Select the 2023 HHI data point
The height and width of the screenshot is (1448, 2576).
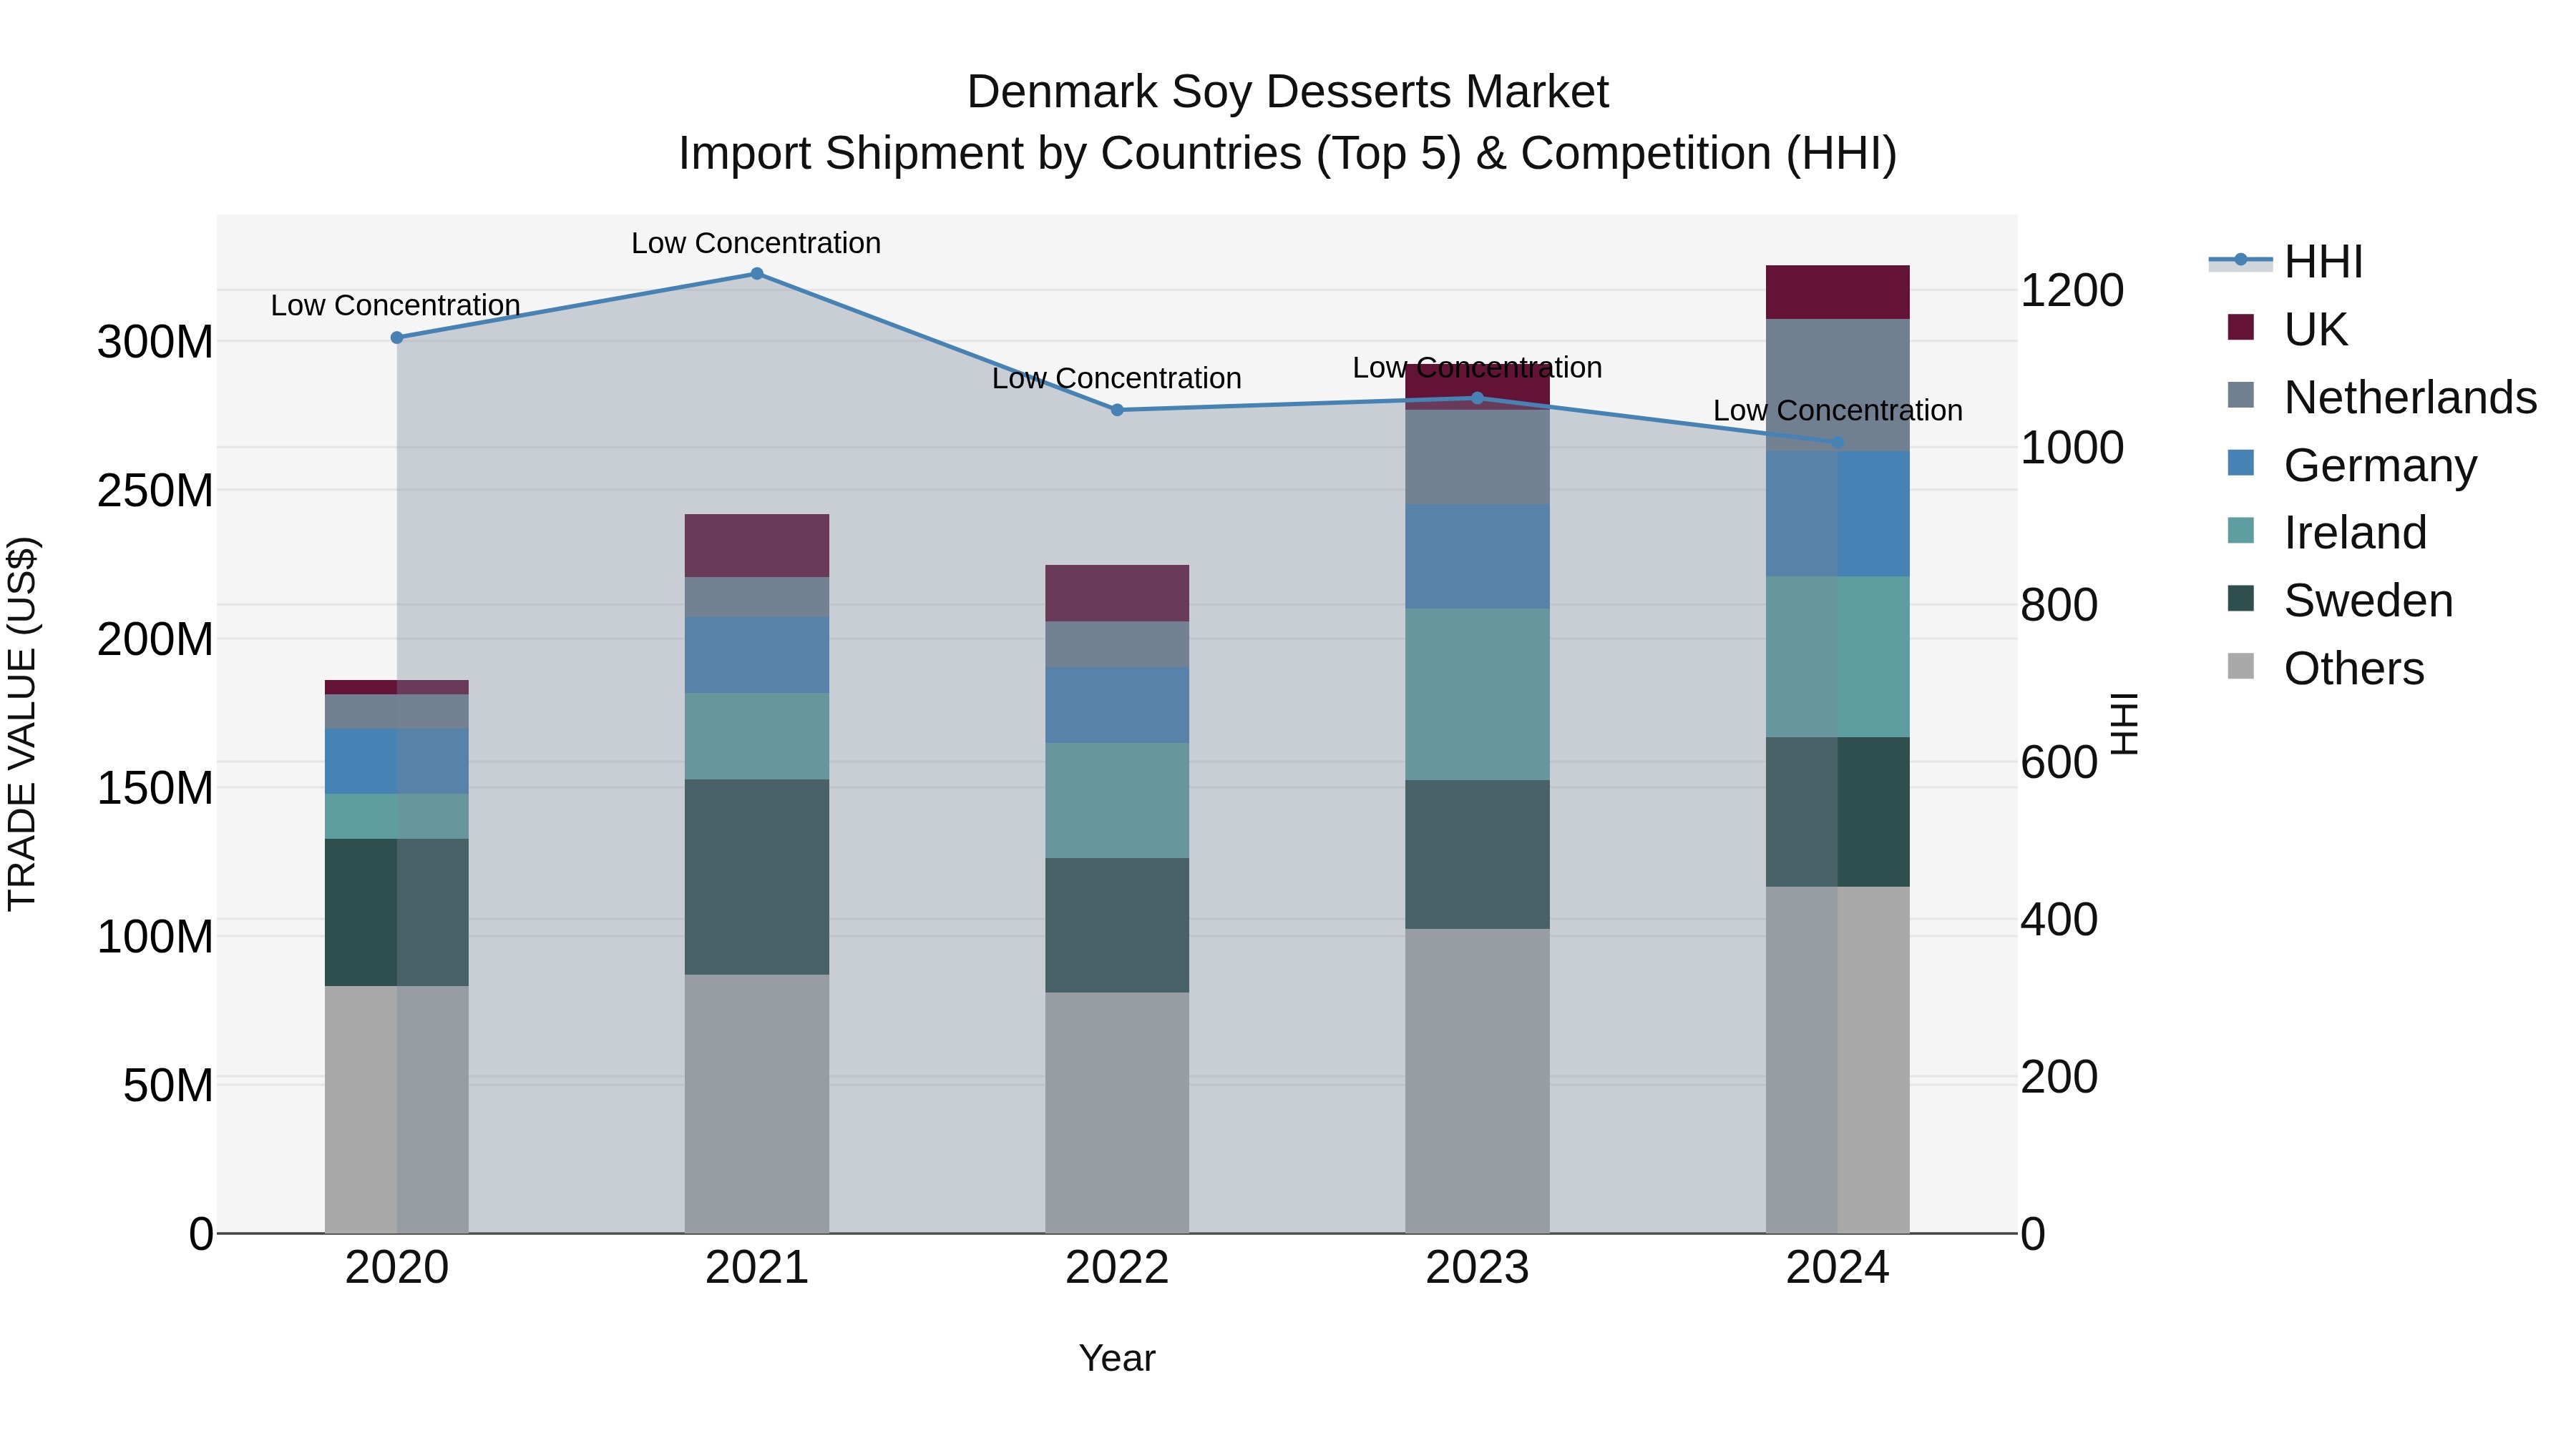coord(1478,398)
